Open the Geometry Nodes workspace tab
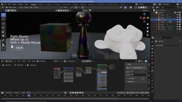 point(112,5)
